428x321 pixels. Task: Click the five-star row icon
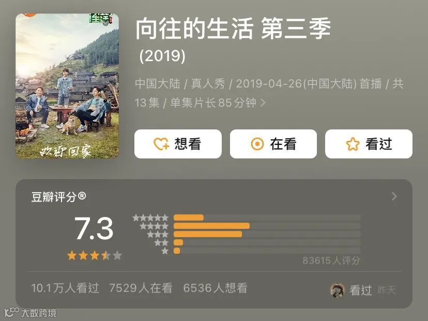click(x=150, y=218)
